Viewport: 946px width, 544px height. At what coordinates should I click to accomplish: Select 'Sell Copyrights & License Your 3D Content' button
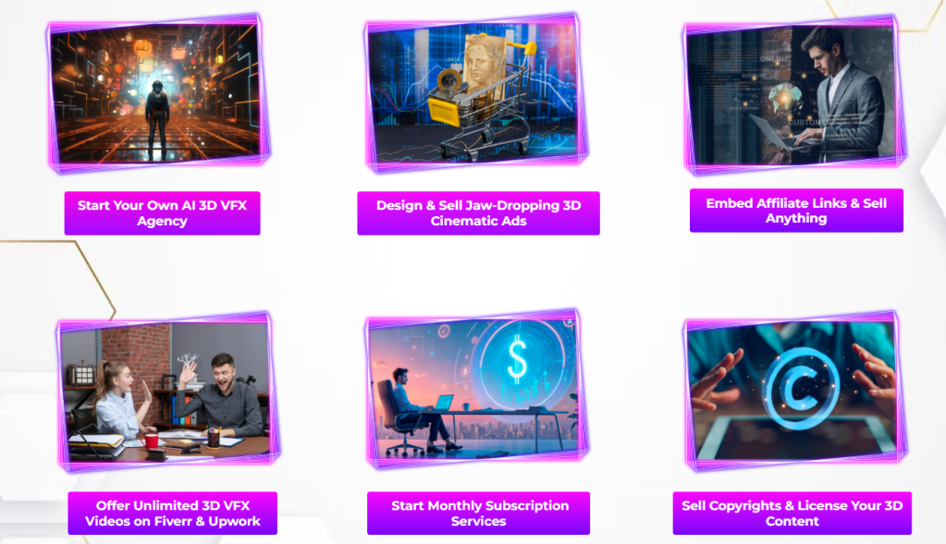click(x=792, y=514)
